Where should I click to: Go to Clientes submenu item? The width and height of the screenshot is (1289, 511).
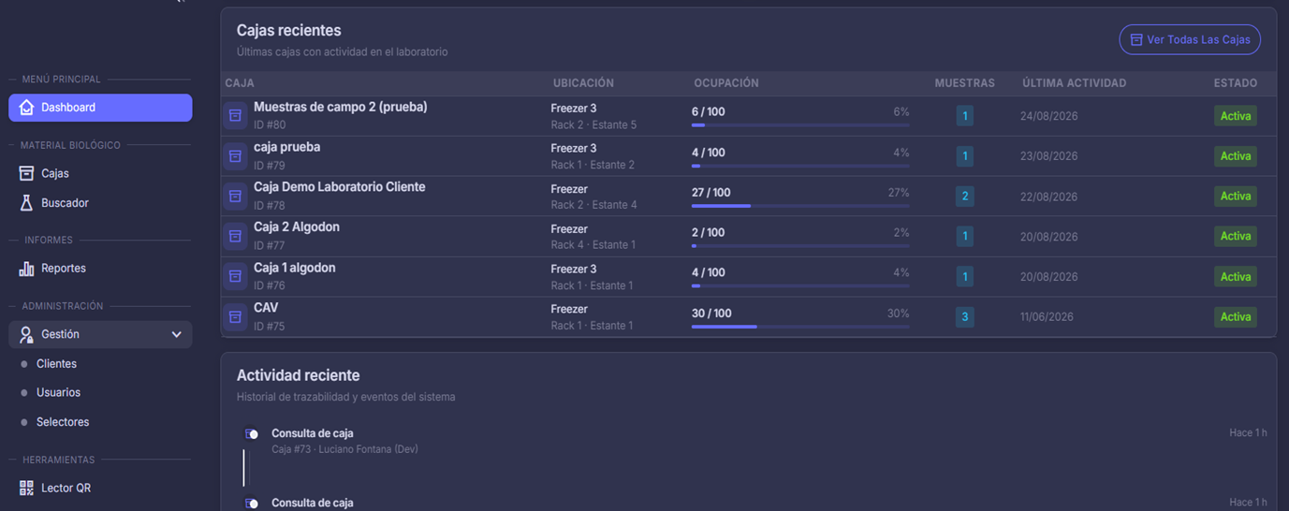pos(56,364)
